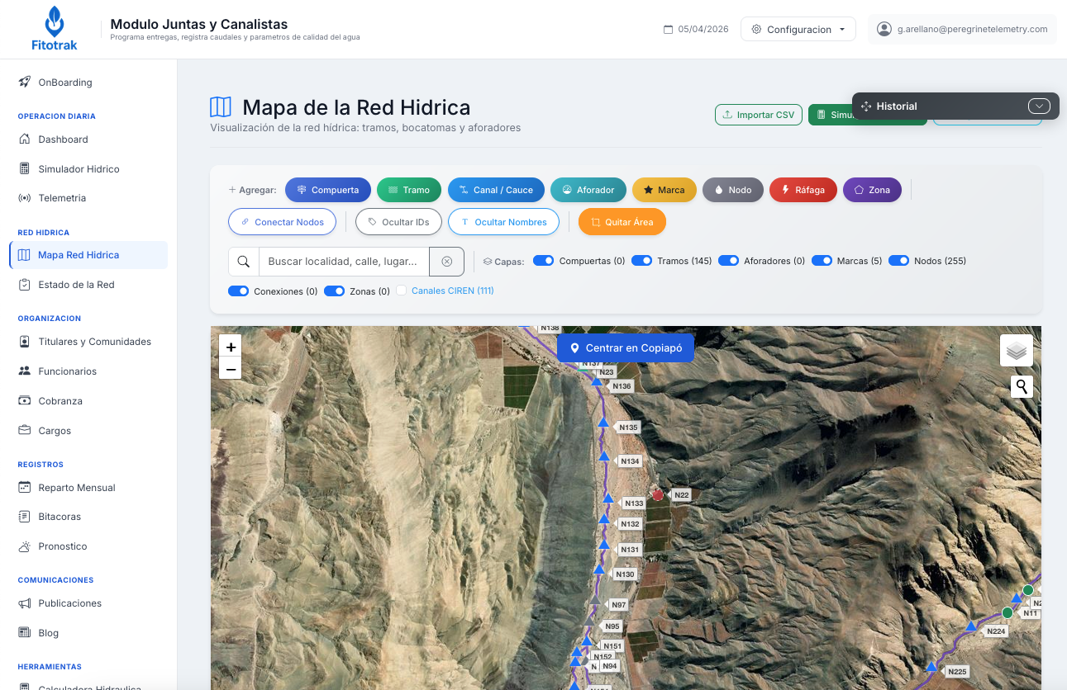Click the Importar CSV button

click(758, 115)
